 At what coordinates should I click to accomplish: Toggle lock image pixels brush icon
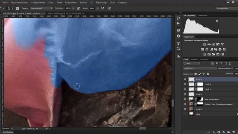pos(200,74)
